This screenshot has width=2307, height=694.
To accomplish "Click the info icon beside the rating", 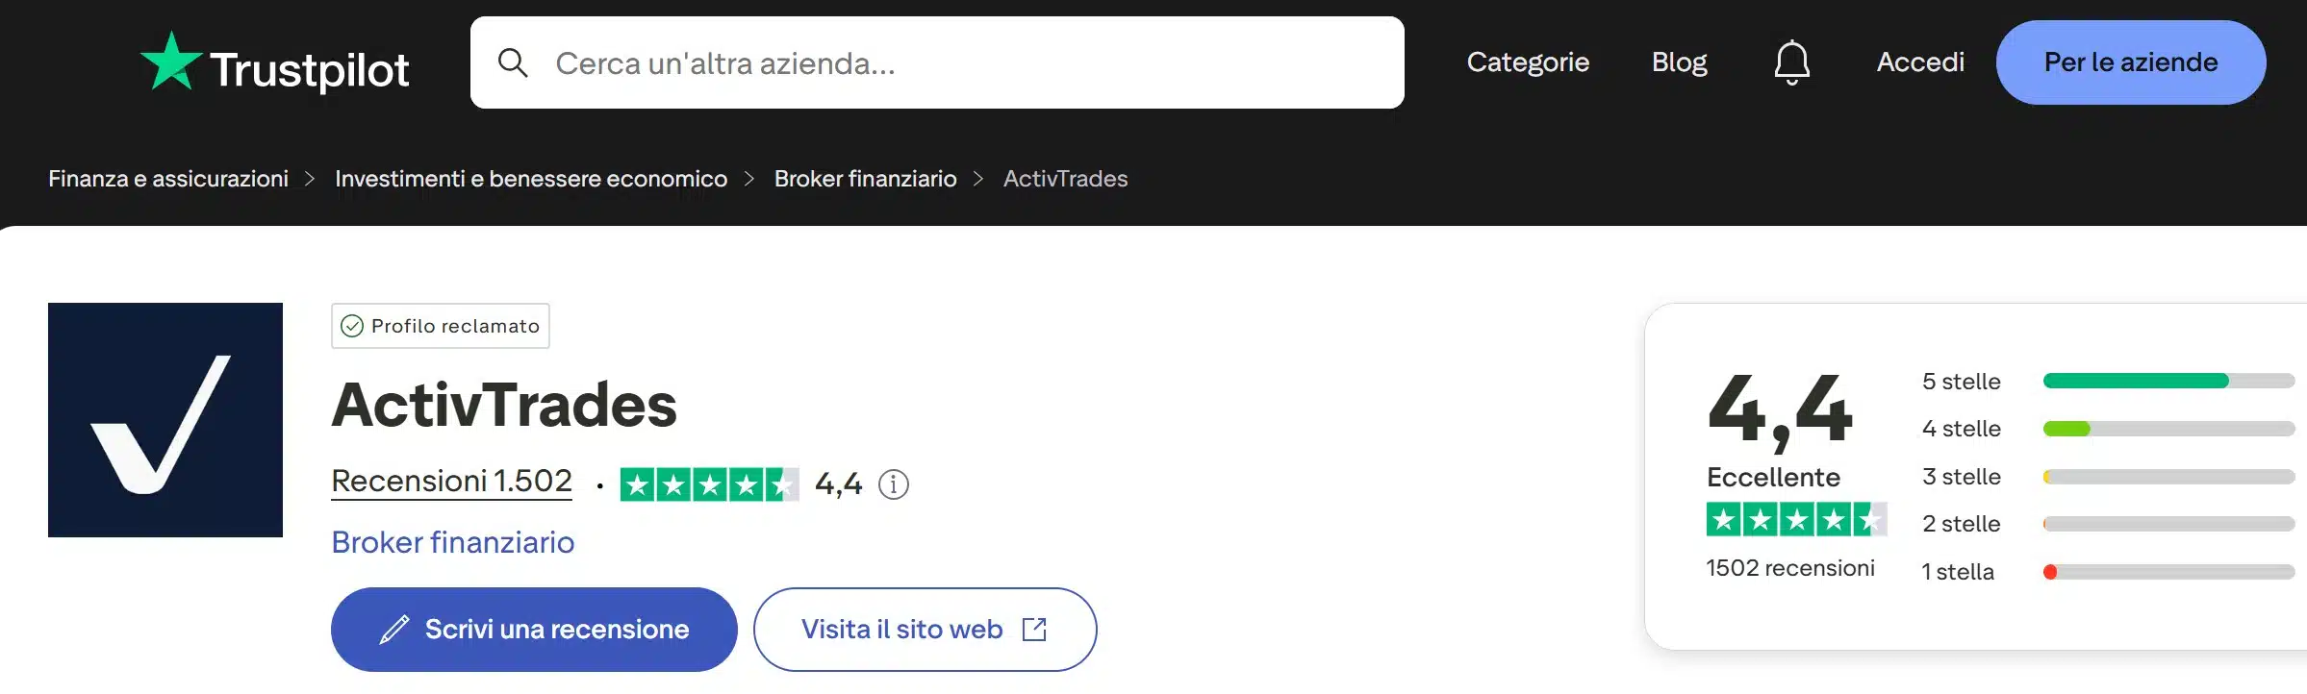I will point(895,483).
